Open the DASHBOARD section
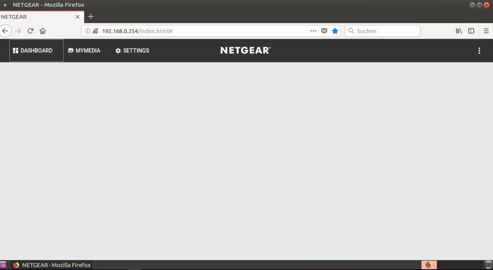 pos(37,51)
